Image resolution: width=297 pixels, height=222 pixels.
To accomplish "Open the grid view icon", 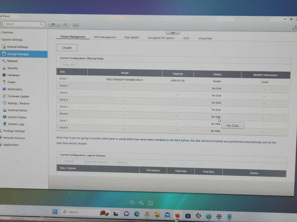I will tap(76, 24).
